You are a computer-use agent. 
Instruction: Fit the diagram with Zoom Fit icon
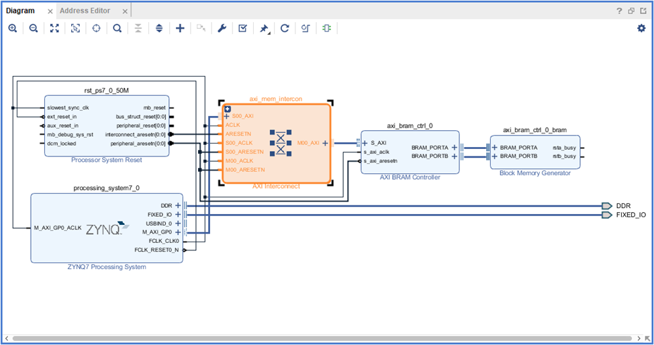pos(54,28)
